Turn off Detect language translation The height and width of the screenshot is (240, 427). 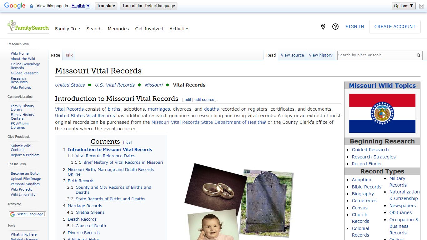(148, 6)
